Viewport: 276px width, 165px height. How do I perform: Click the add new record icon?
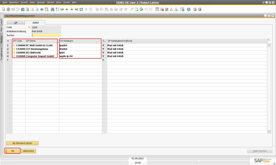tap(57, 9)
